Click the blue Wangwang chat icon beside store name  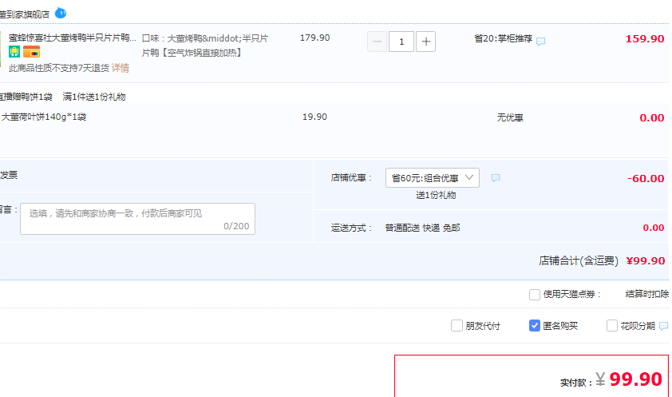61,13
